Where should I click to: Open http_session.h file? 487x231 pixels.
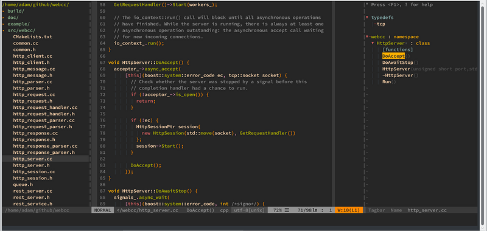[33, 178]
